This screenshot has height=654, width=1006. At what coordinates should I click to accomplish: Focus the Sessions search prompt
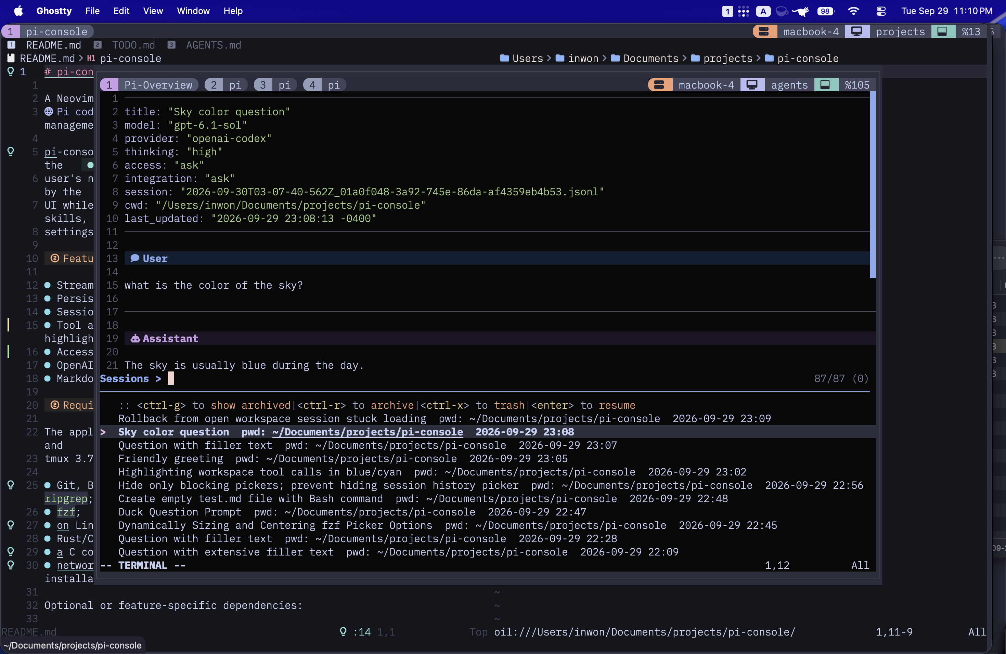click(x=485, y=379)
